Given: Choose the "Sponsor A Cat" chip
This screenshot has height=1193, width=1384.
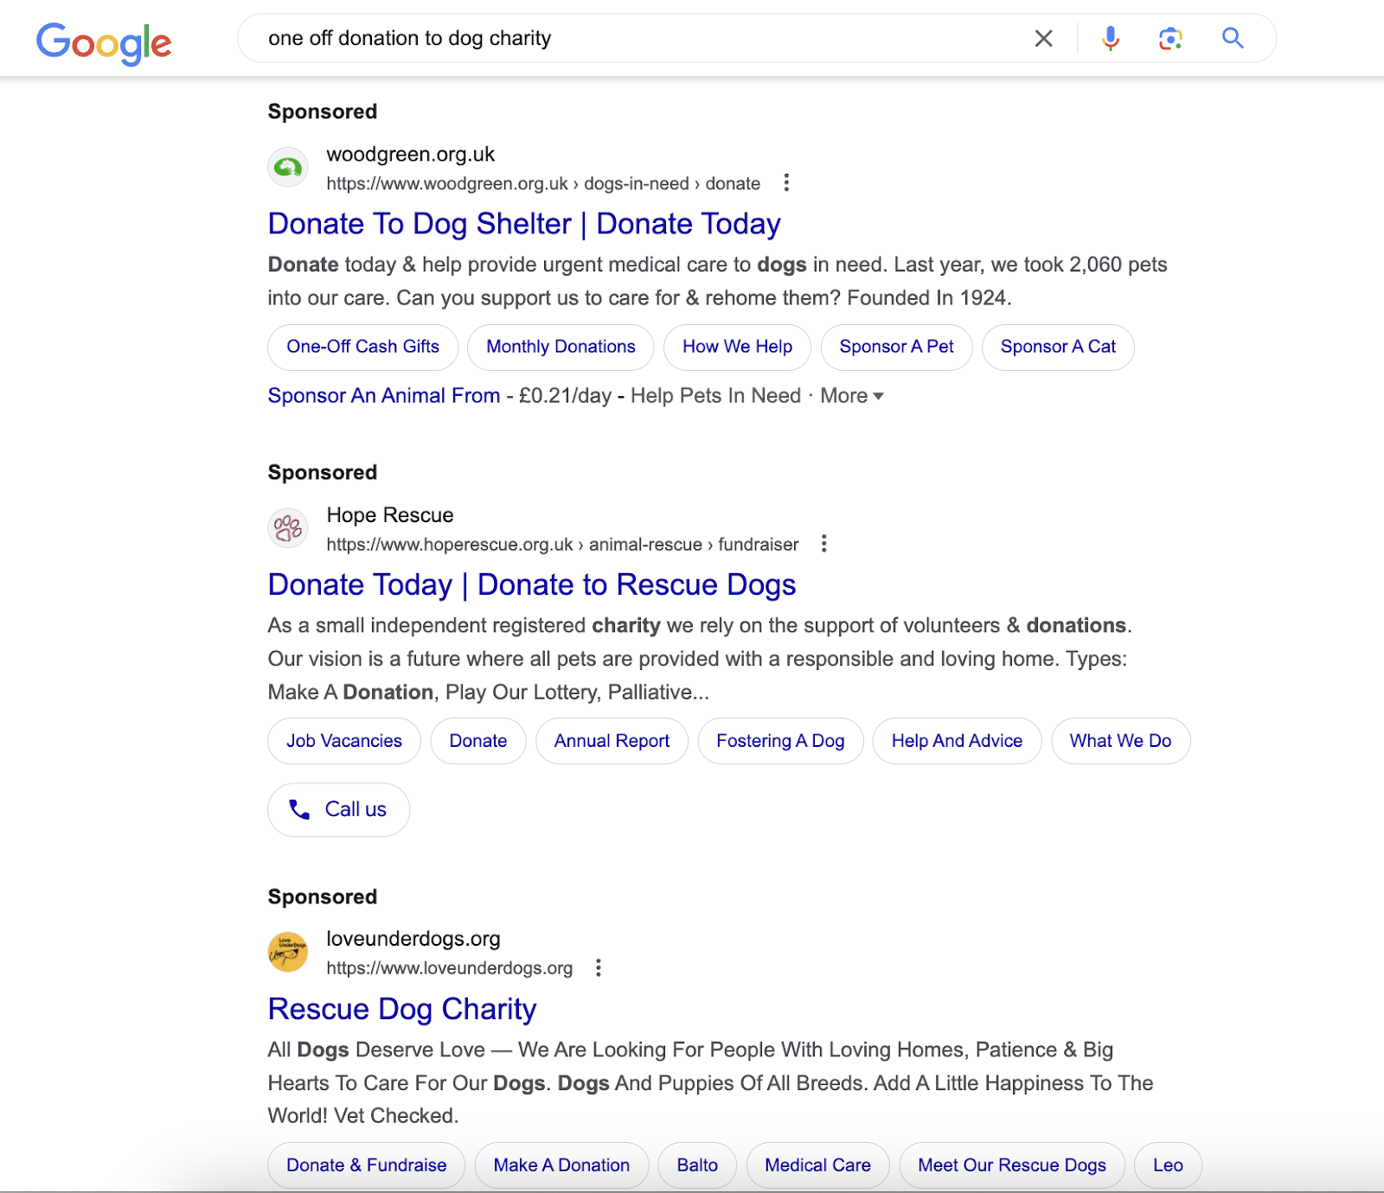Looking at the screenshot, I should click(1058, 347).
